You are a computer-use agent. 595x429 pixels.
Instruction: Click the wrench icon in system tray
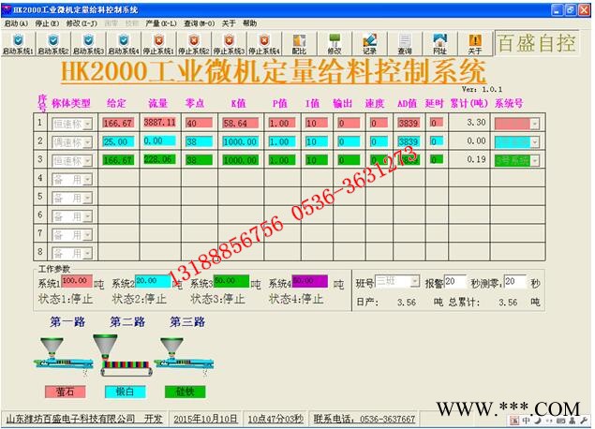coord(584,421)
